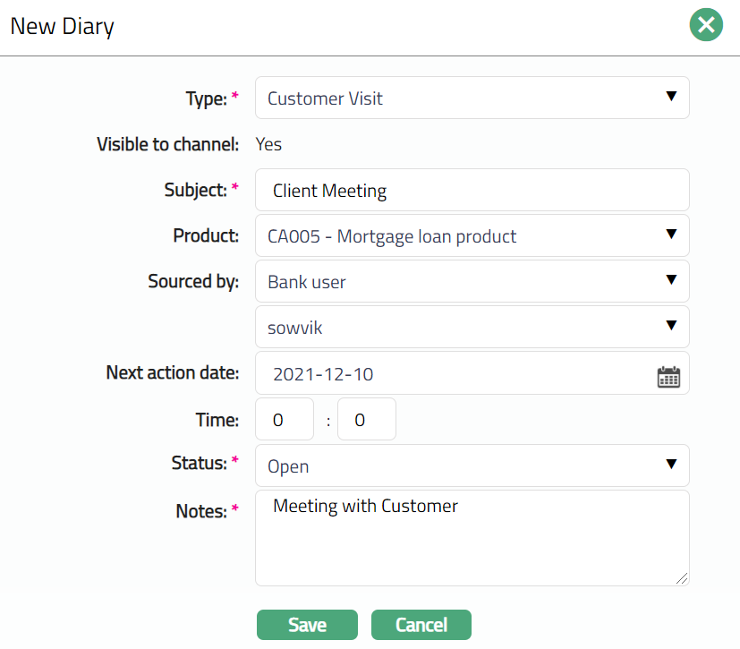The width and height of the screenshot is (740, 649).
Task: Expand the Sourced by Bank user dropdown
Action: [x=472, y=282]
